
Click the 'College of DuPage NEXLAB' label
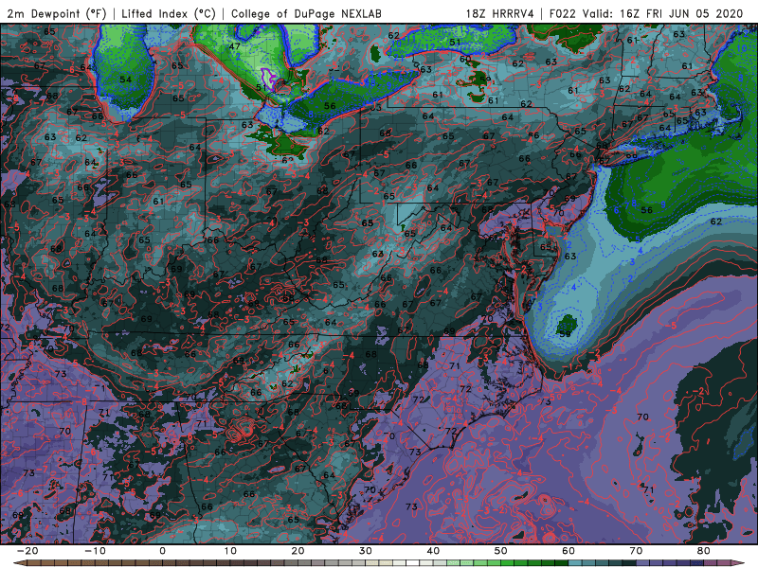306,13
